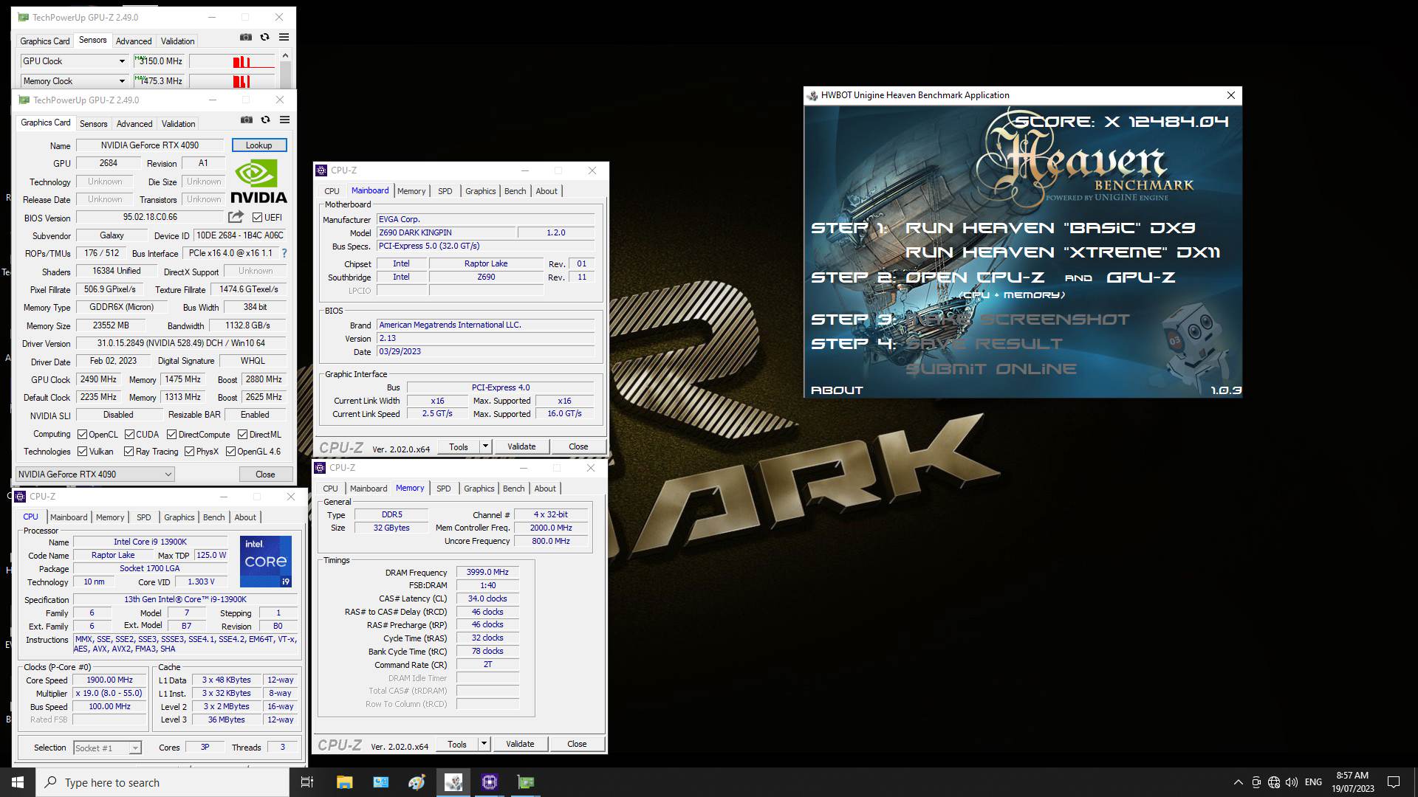Click taskbar clock and date
This screenshot has width=1418, height=797.
(x=1352, y=782)
